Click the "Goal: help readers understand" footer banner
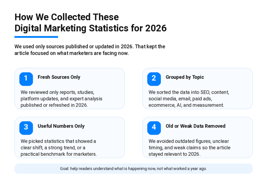Viewport: 267px width, 178px height. [133, 169]
